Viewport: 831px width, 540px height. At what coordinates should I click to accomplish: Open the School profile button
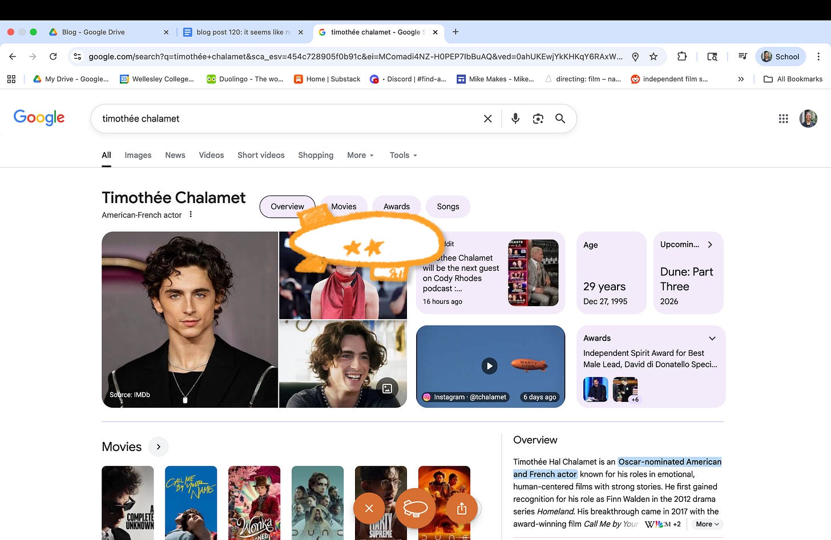point(780,56)
